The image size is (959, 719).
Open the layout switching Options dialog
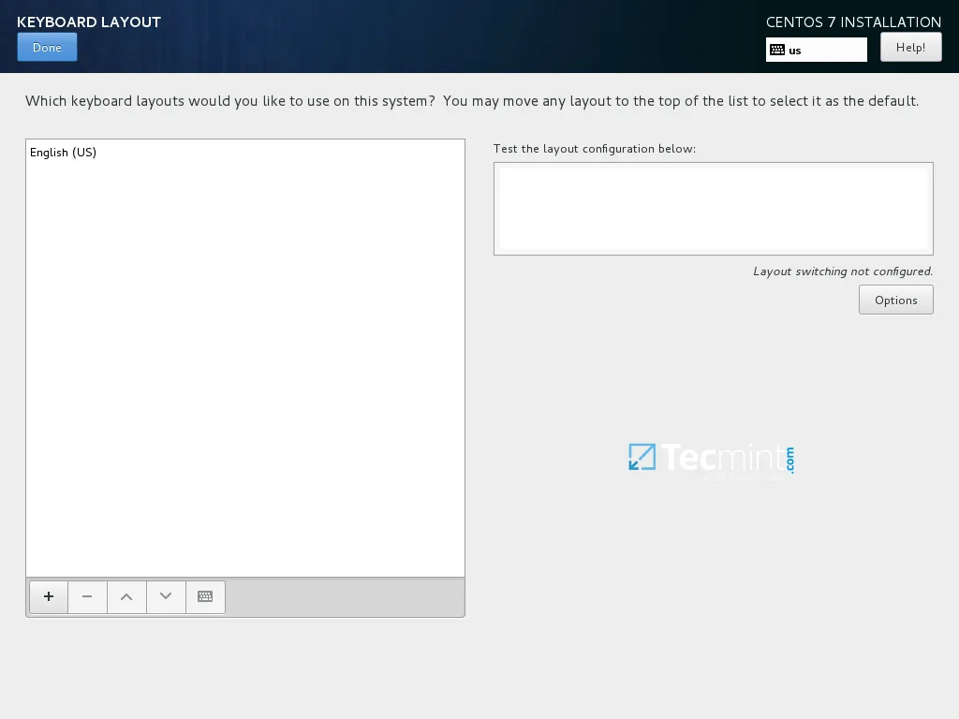pos(895,300)
